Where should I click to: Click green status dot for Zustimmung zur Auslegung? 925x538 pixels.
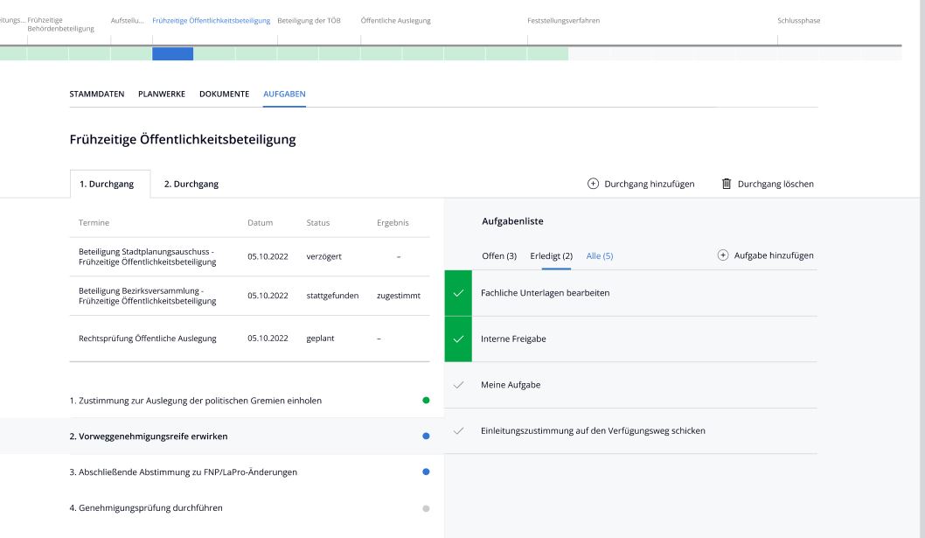click(x=426, y=401)
